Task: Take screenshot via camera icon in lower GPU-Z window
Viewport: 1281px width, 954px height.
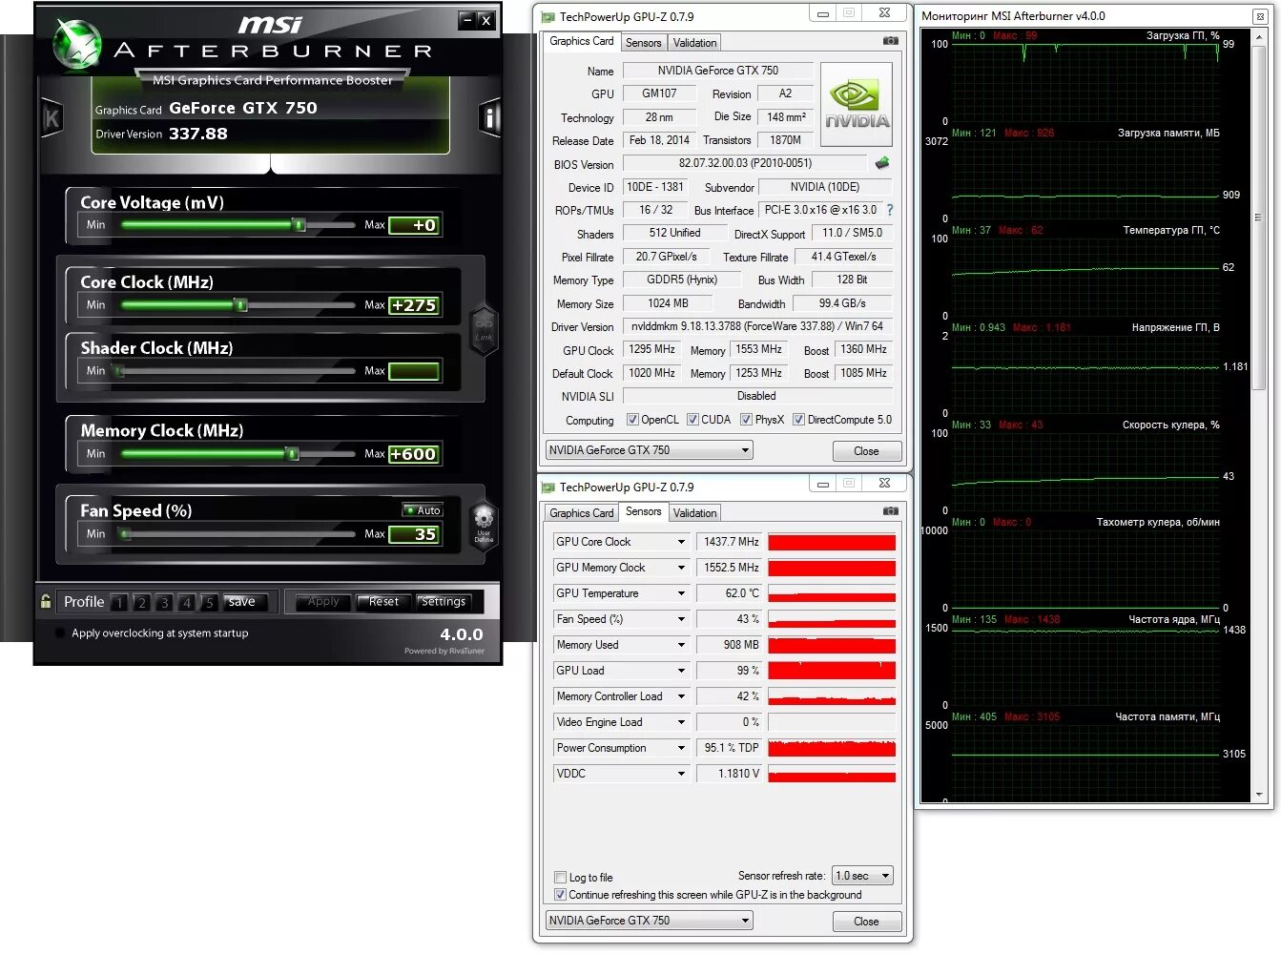Action: [x=890, y=511]
